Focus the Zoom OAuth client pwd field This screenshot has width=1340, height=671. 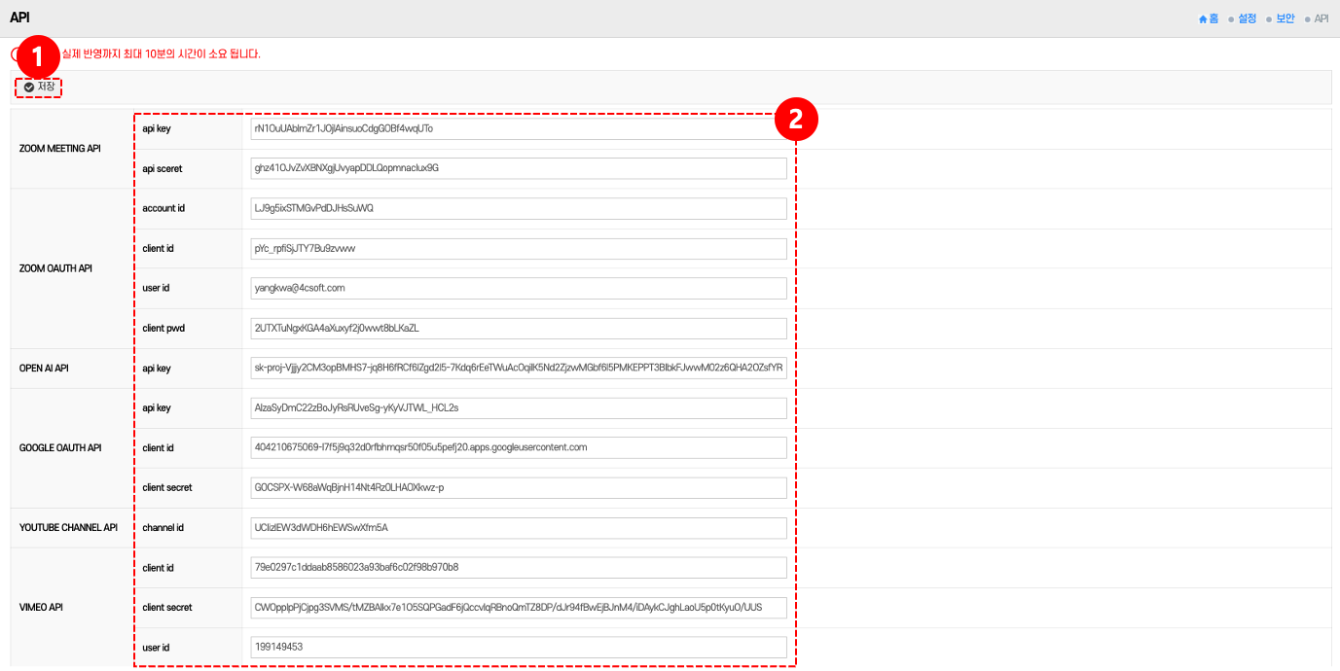518,329
